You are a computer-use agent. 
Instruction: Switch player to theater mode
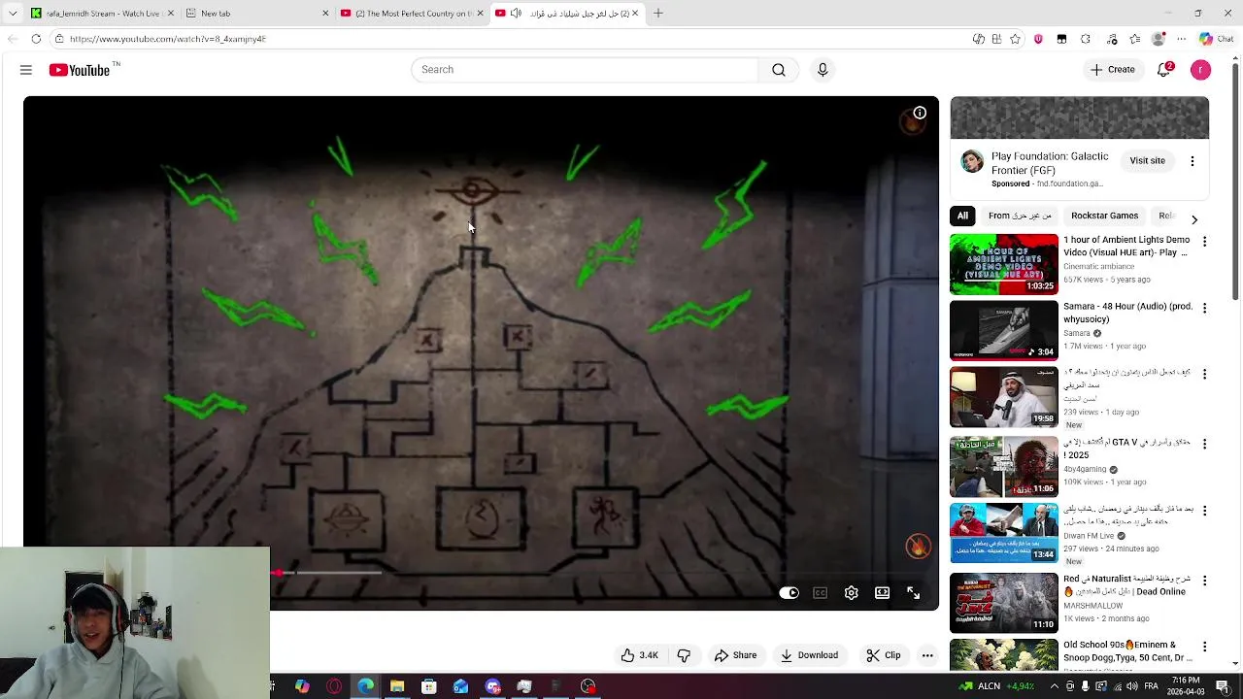pyautogui.click(x=882, y=593)
